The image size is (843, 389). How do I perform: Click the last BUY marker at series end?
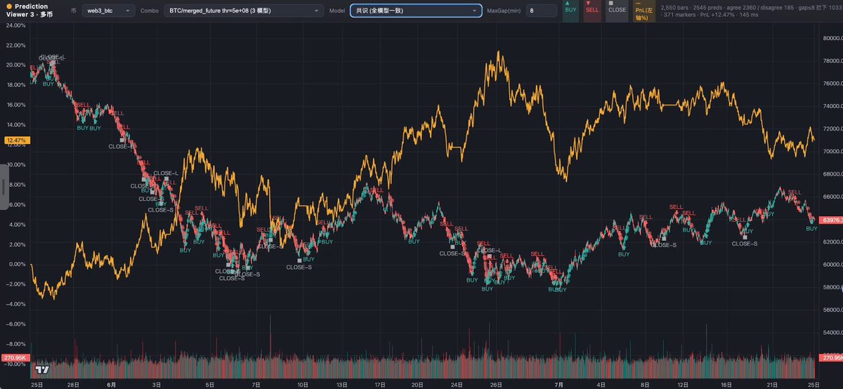[812, 228]
